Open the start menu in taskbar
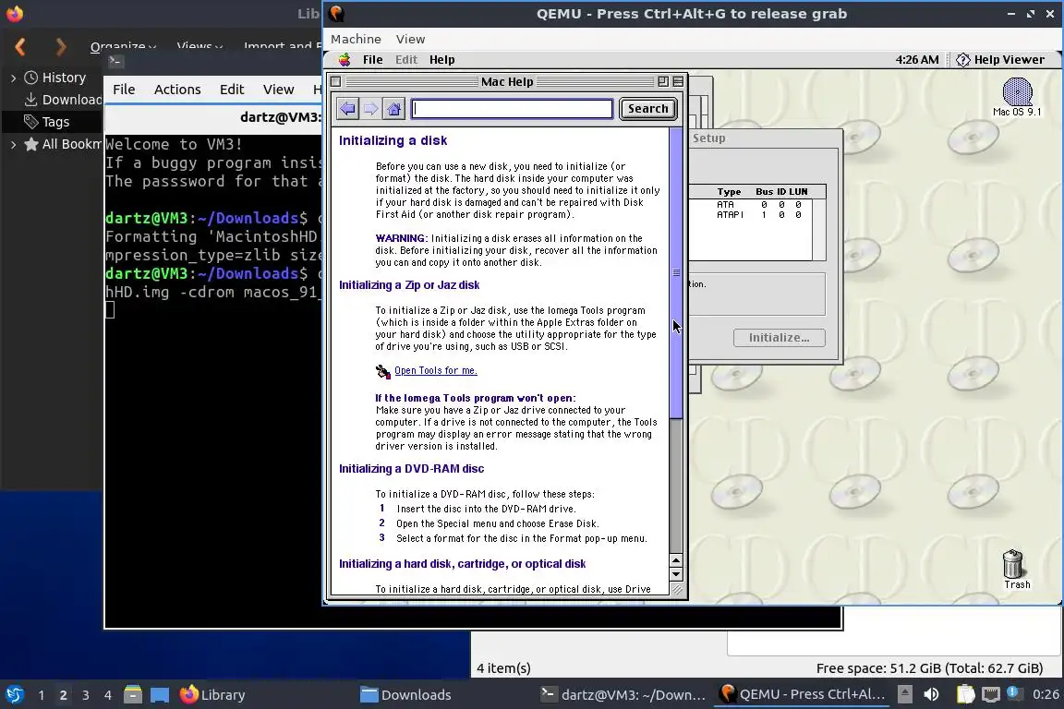Viewport: 1064px width, 709px height. (x=15, y=695)
